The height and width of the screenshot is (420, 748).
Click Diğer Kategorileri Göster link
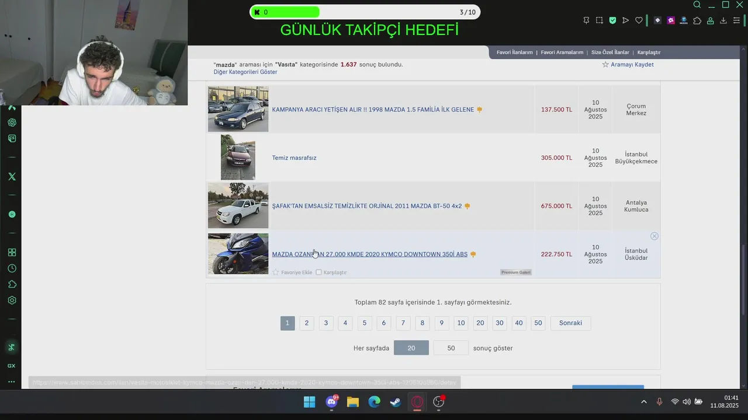[245, 72]
